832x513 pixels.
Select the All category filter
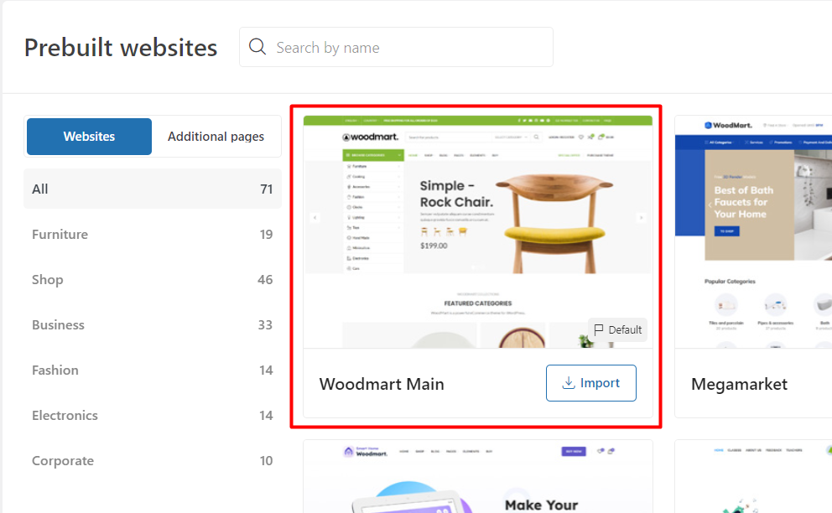pyautogui.click(x=153, y=189)
